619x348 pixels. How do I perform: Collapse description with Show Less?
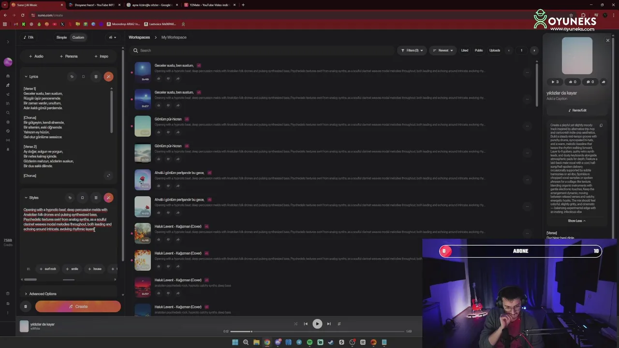pyautogui.click(x=576, y=221)
